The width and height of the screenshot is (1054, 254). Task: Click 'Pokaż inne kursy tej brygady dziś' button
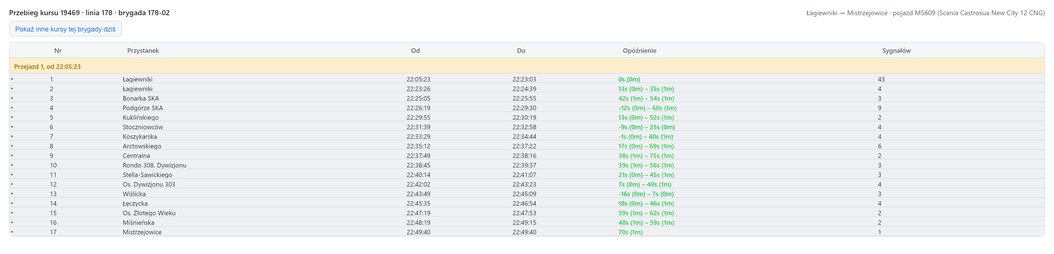pos(65,29)
